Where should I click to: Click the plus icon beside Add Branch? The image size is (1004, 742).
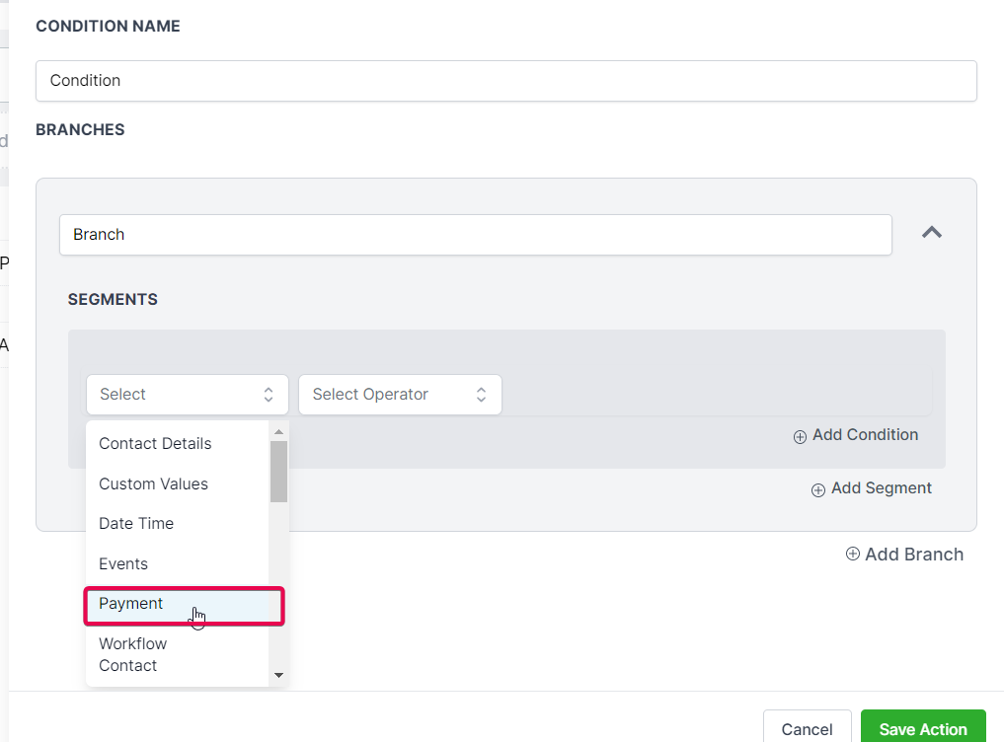pos(853,555)
